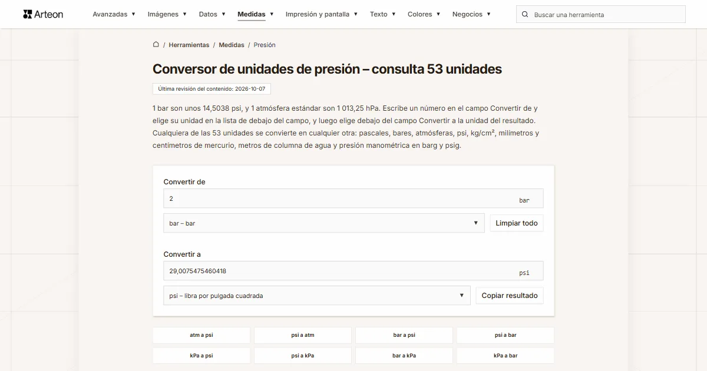The height and width of the screenshot is (371, 707).
Task: Go to Herramientas breadcrumb link
Action: coord(189,45)
